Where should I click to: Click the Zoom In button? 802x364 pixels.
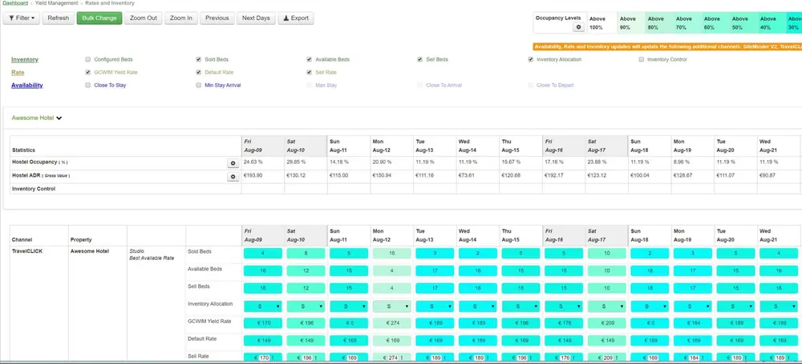click(x=181, y=18)
